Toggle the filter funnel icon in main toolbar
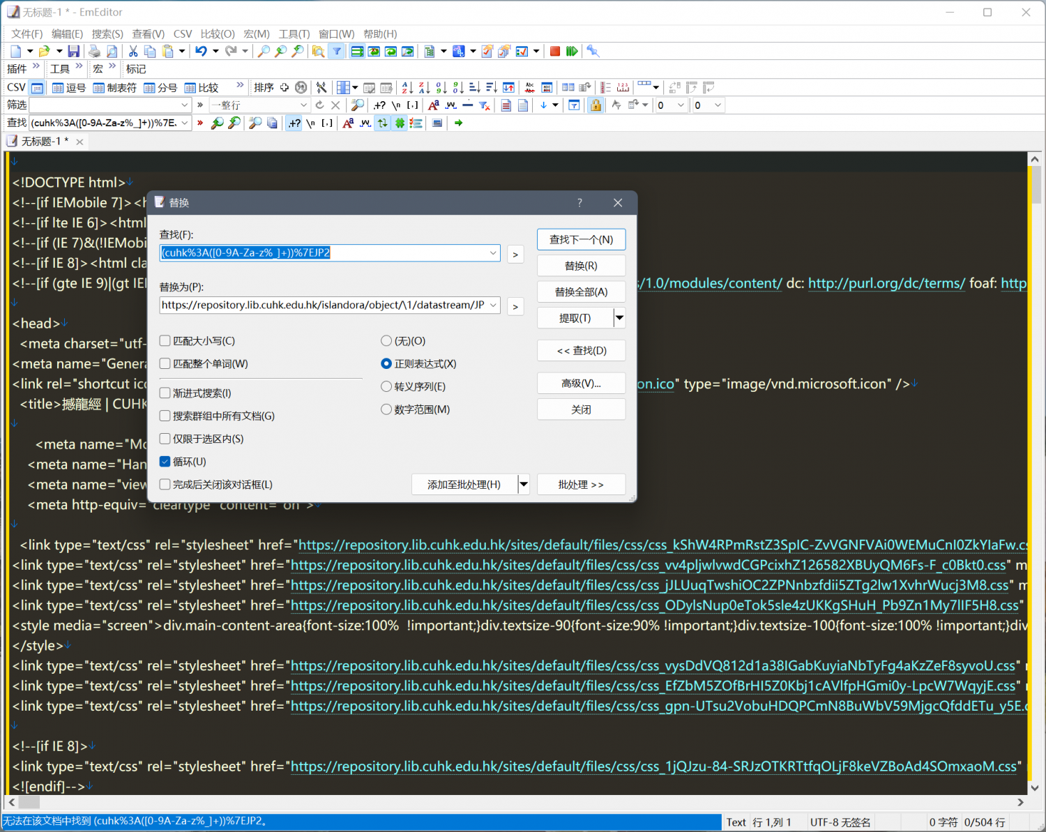Screen dimensions: 1046x832 click(x=337, y=51)
